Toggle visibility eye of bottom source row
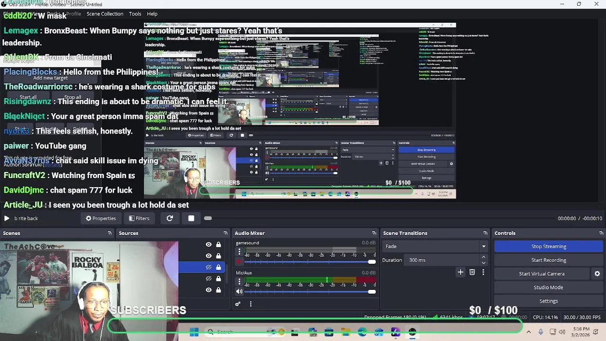This screenshot has width=606, height=341. (x=208, y=290)
